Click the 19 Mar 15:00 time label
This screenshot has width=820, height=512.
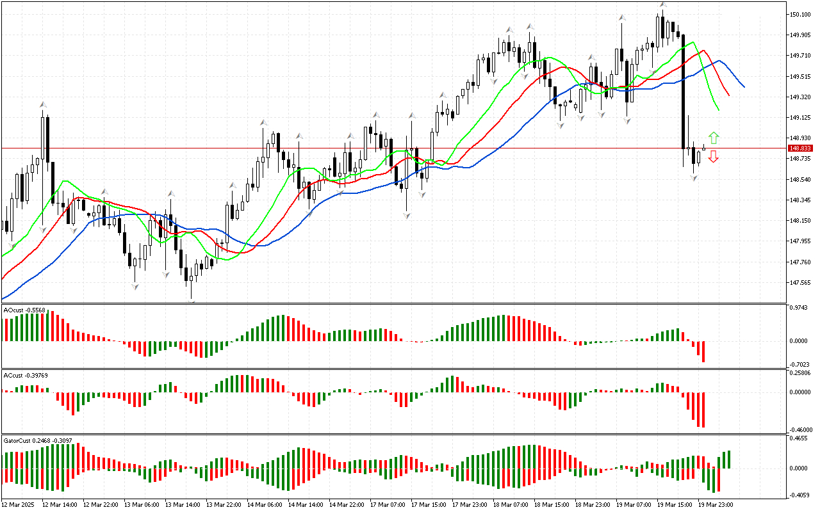[x=675, y=505]
